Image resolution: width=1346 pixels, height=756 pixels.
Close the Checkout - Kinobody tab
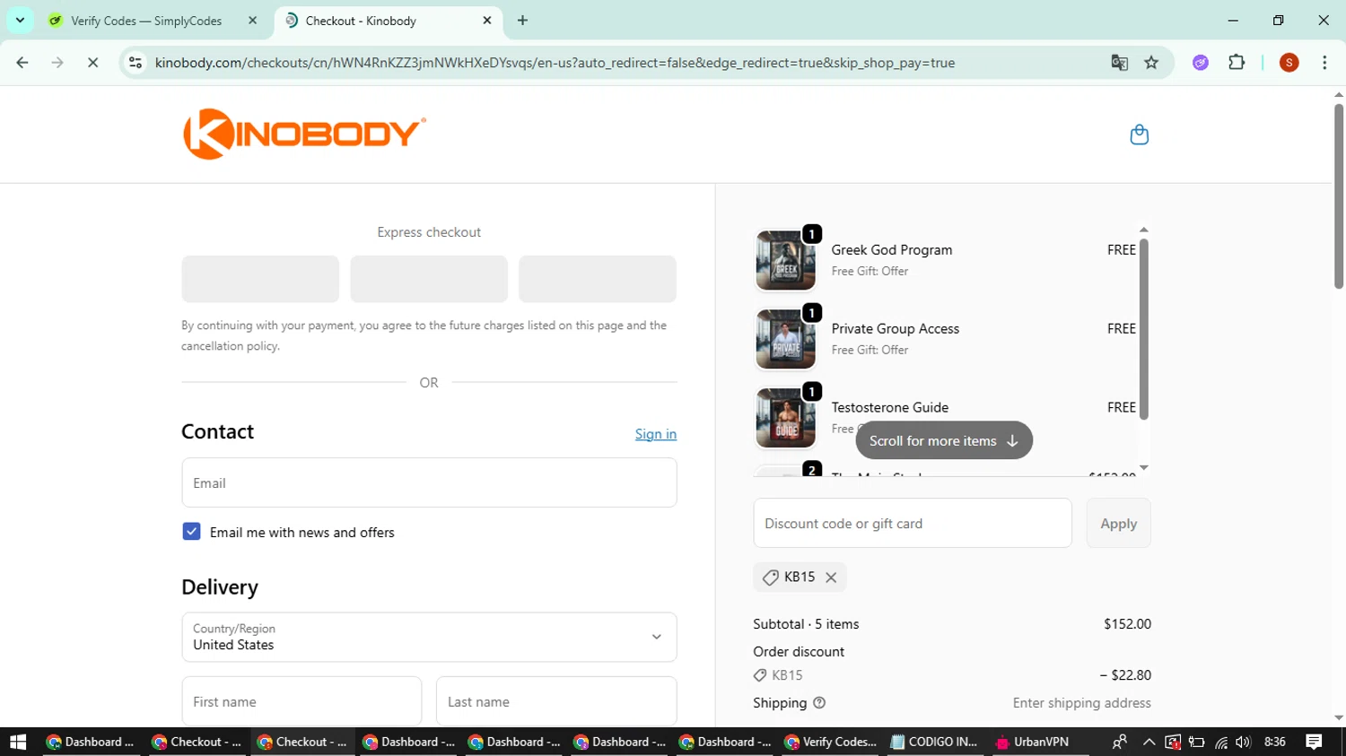point(487,21)
